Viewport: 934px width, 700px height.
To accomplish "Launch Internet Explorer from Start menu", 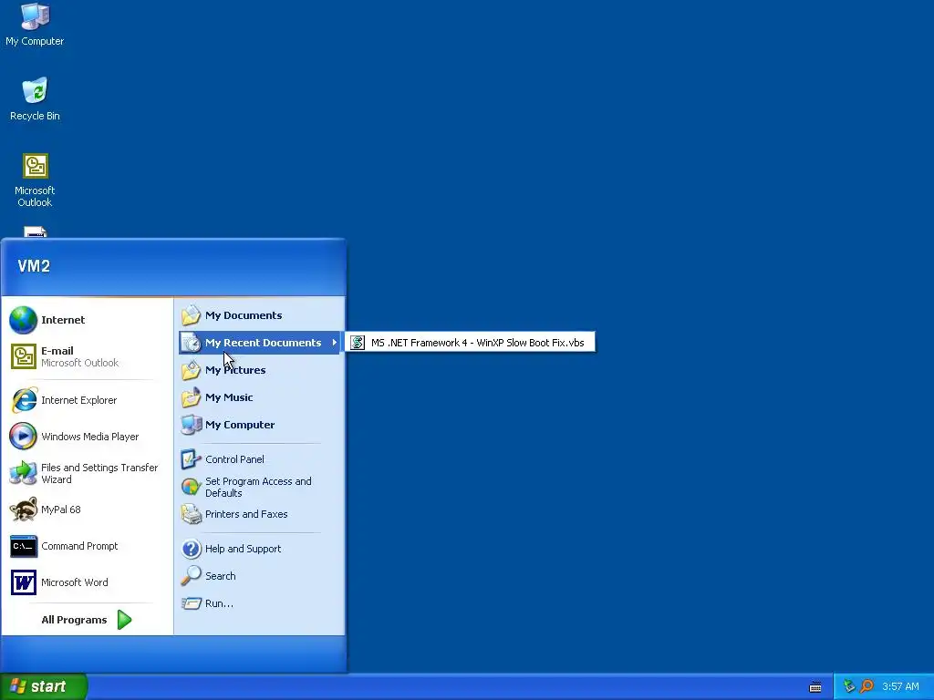I will pos(87,400).
